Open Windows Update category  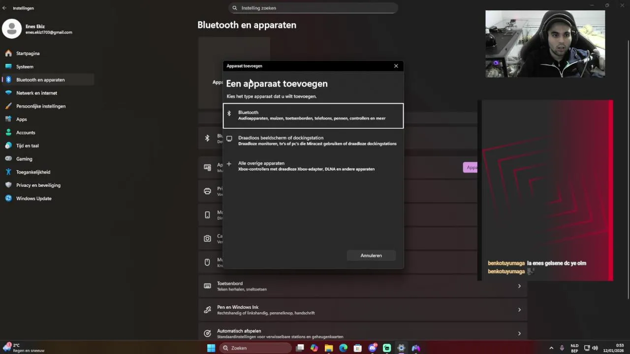[48, 199]
